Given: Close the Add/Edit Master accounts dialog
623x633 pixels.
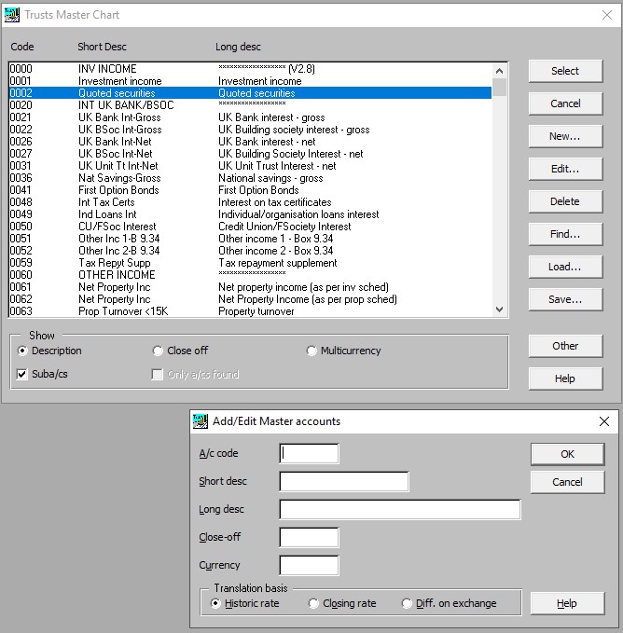Looking at the screenshot, I should [603, 421].
